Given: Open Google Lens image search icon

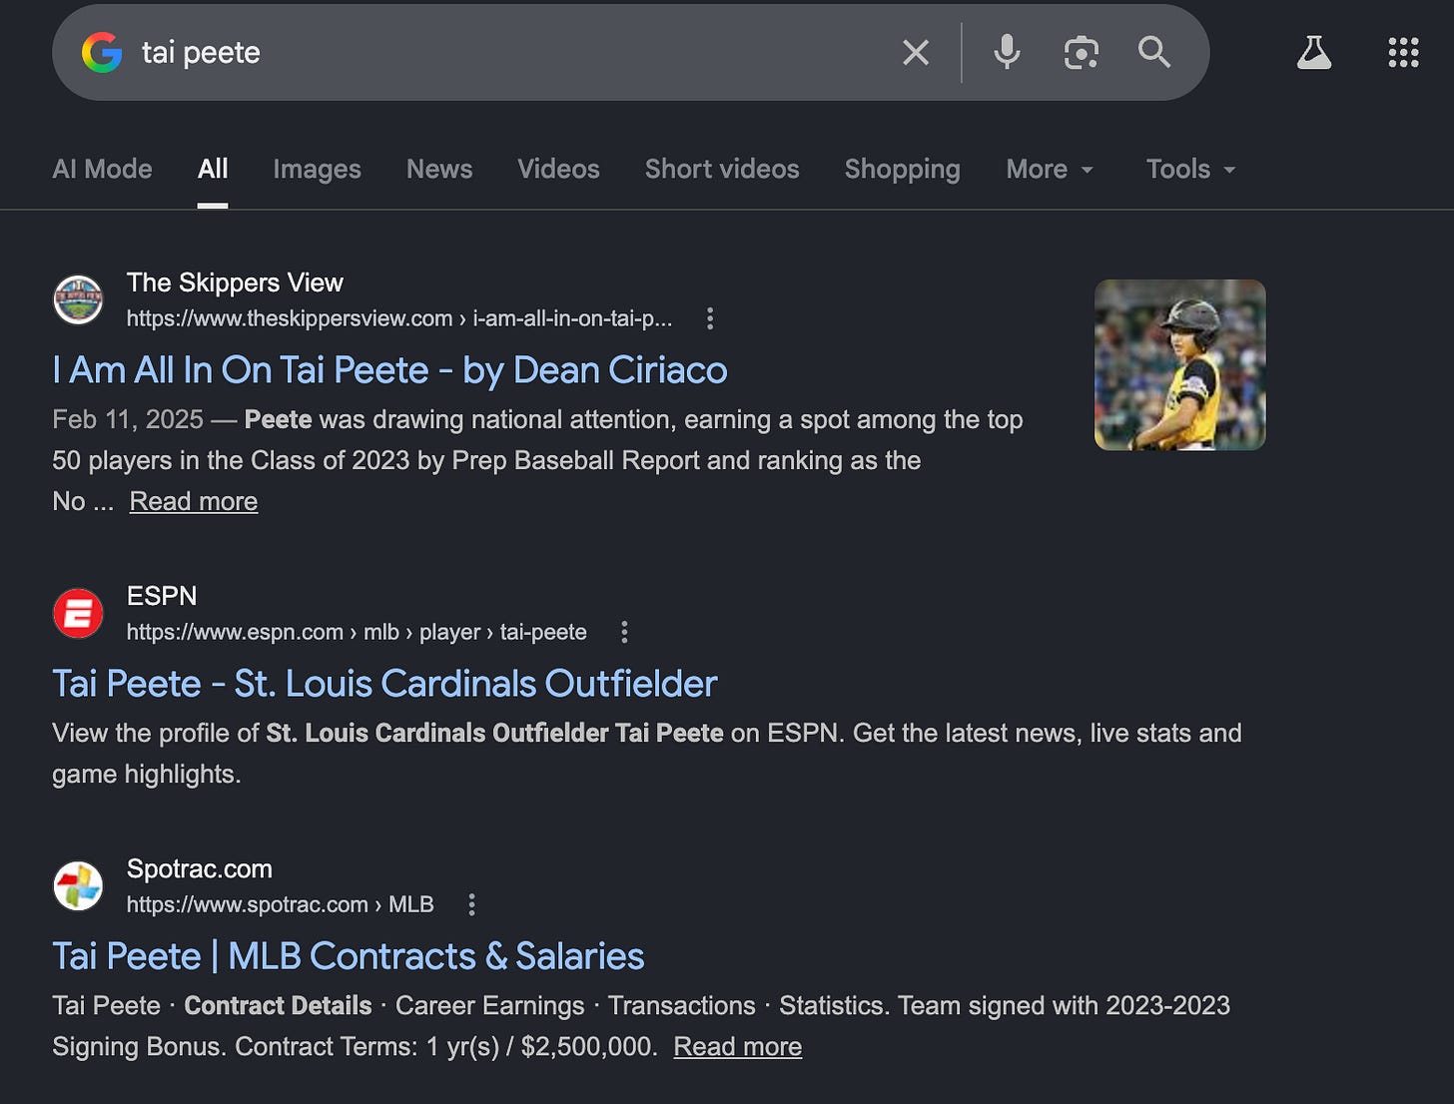Looking at the screenshot, I should (x=1081, y=52).
